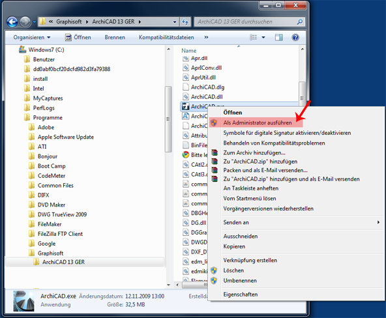
Task: Open the recent pages dropdown beside the nav arrows
Action: point(34,22)
